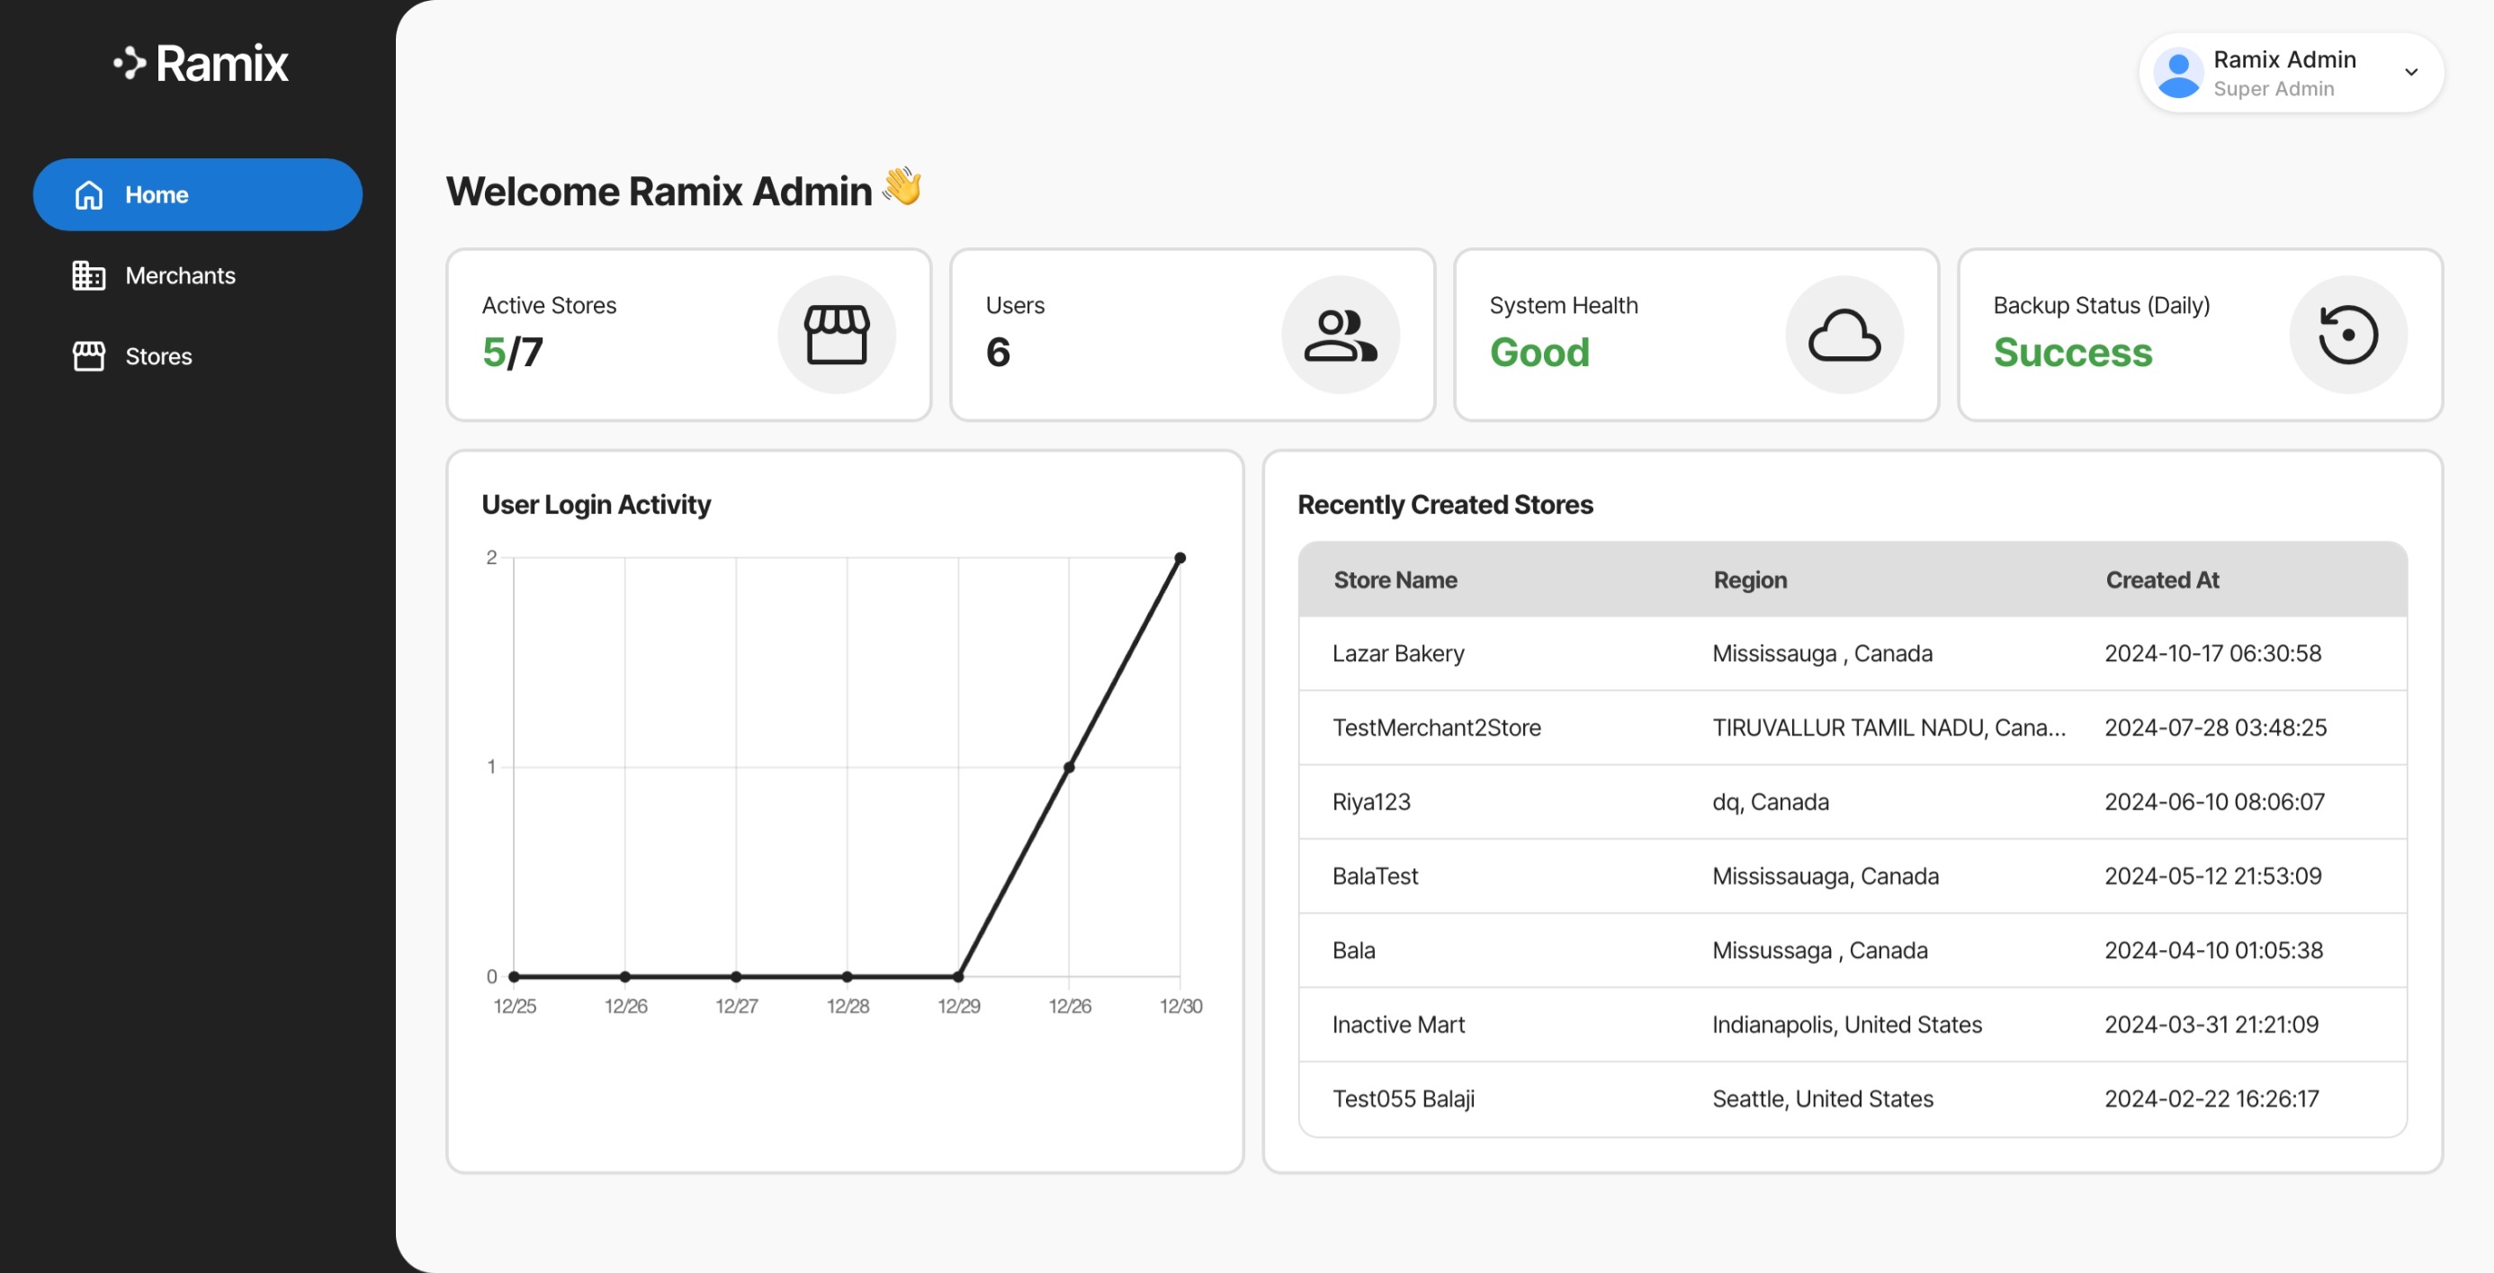Click the wave emoji next to welcome heading
Image resolution: width=2494 pixels, height=1273 pixels.
click(x=902, y=186)
